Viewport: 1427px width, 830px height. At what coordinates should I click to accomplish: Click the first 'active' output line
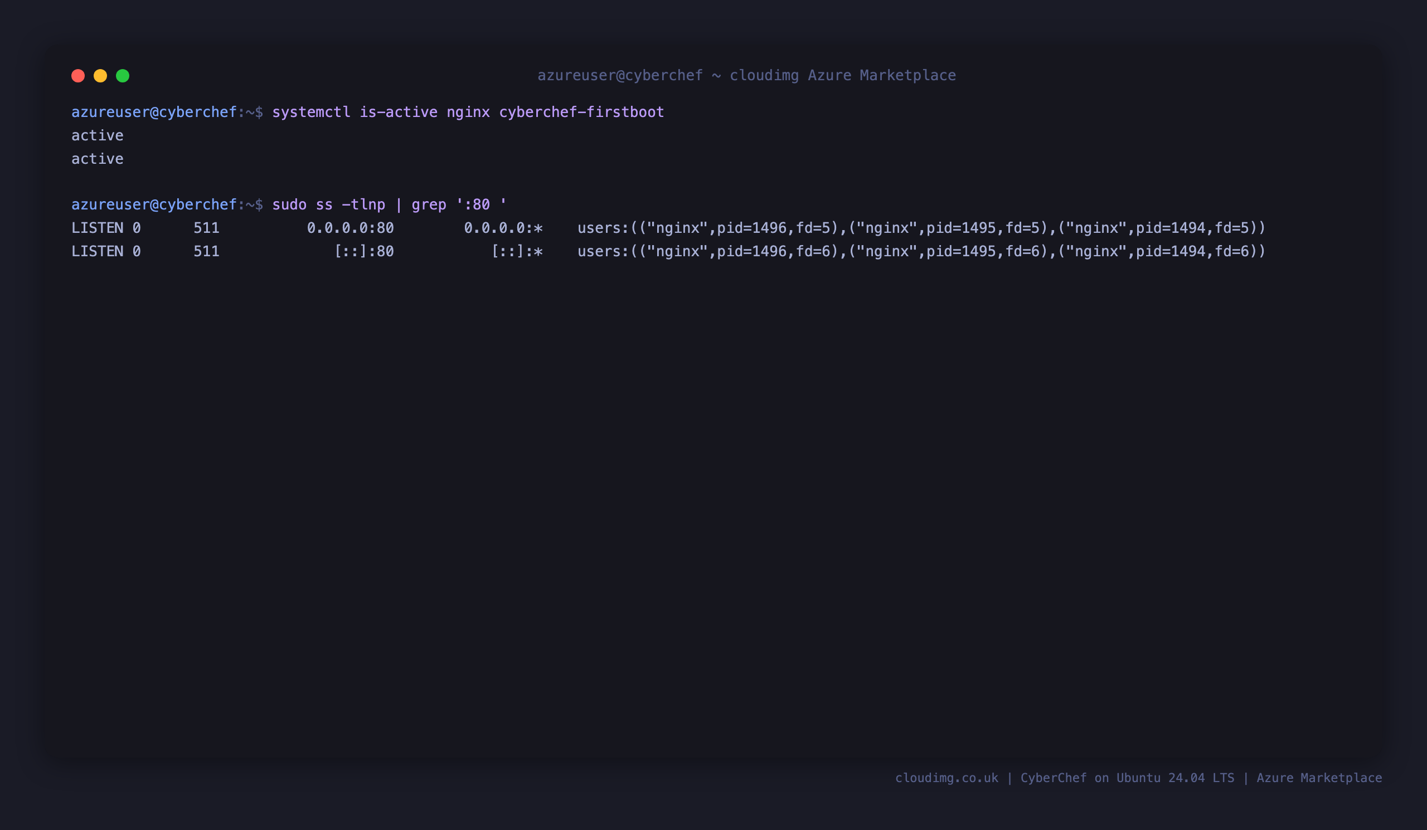point(98,135)
